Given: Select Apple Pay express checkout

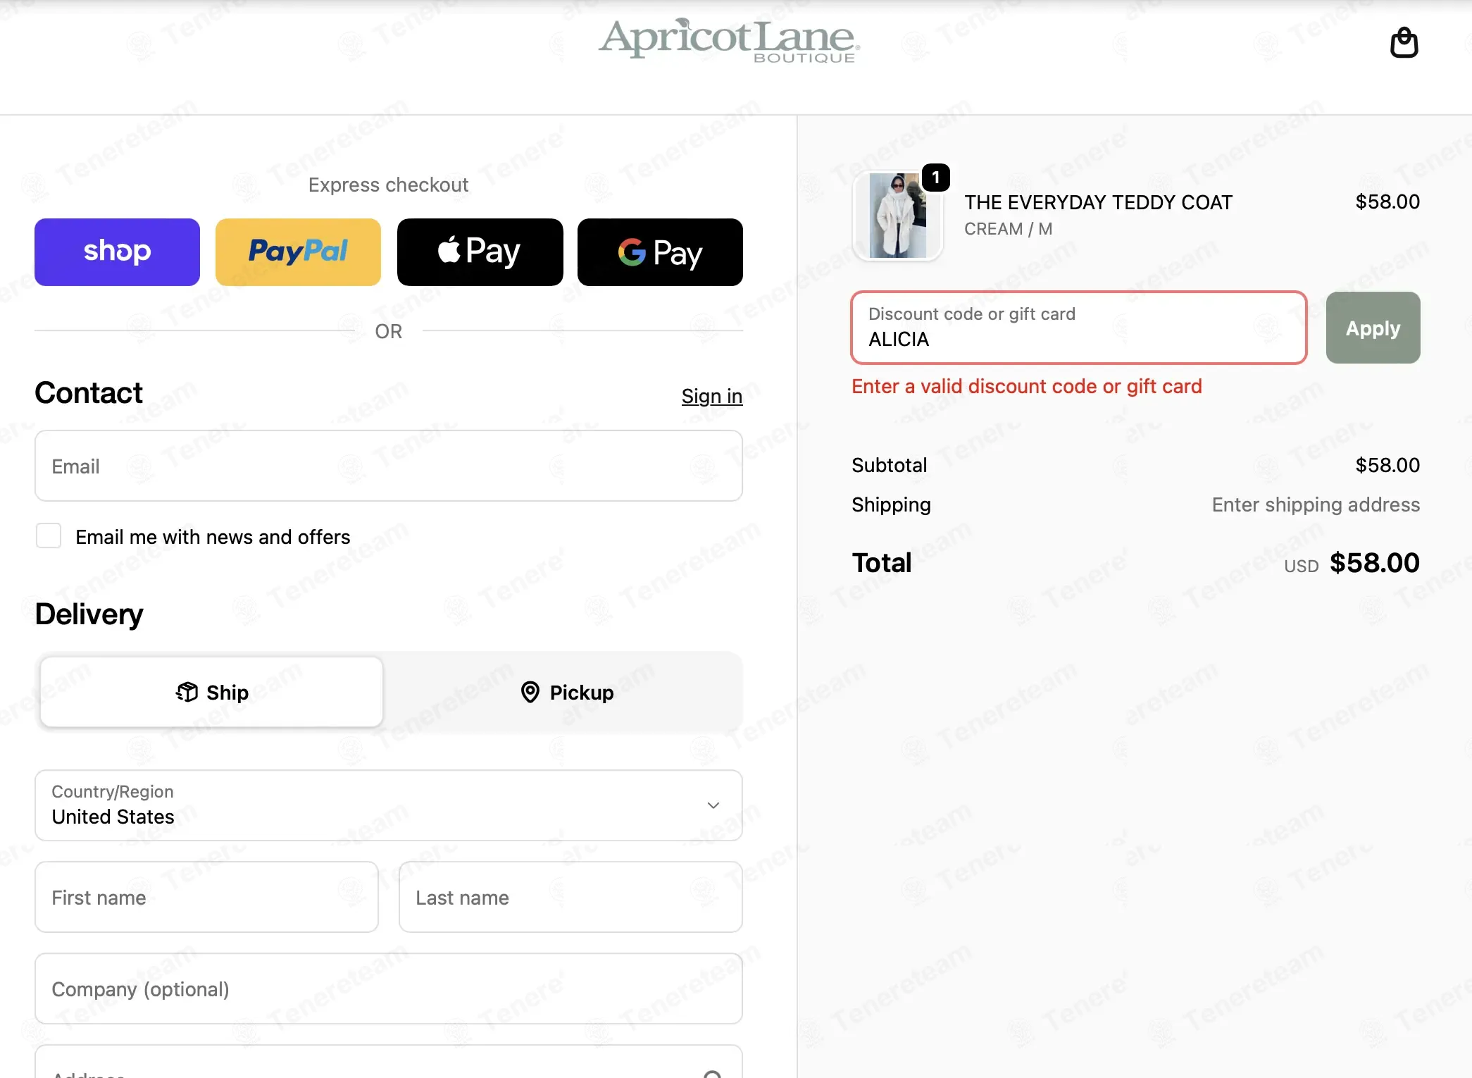Looking at the screenshot, I should pos(480,252).
